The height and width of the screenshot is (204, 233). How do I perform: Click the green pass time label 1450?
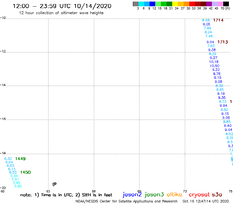pos(26,172)
